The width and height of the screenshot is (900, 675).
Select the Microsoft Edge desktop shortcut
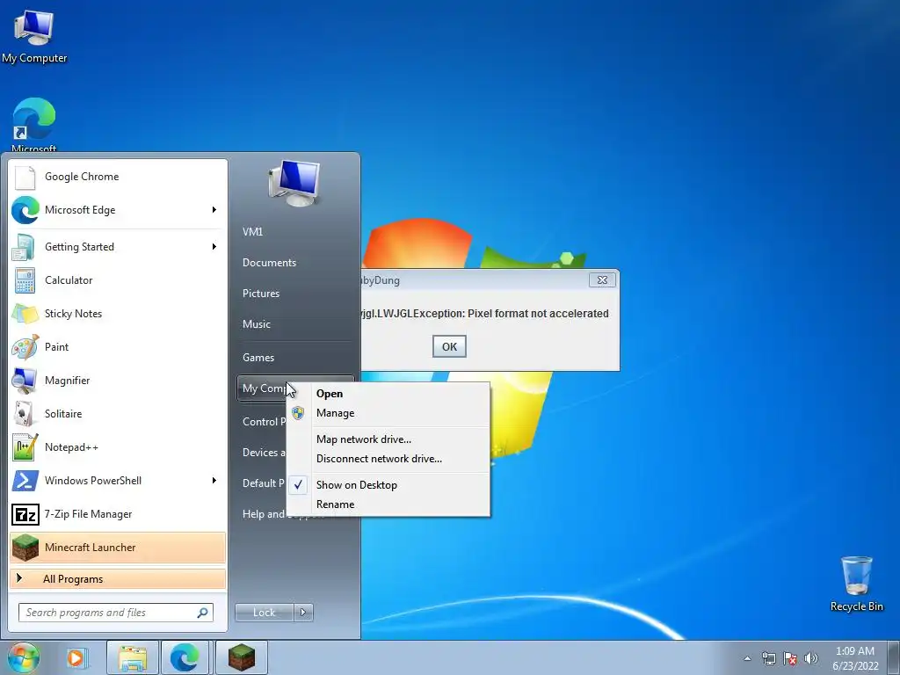34,124
